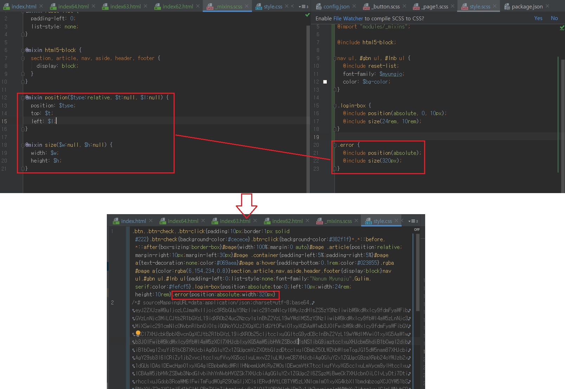Close the _button.scss tab
This screenshot has height=389, width=565.
point(404,6)
